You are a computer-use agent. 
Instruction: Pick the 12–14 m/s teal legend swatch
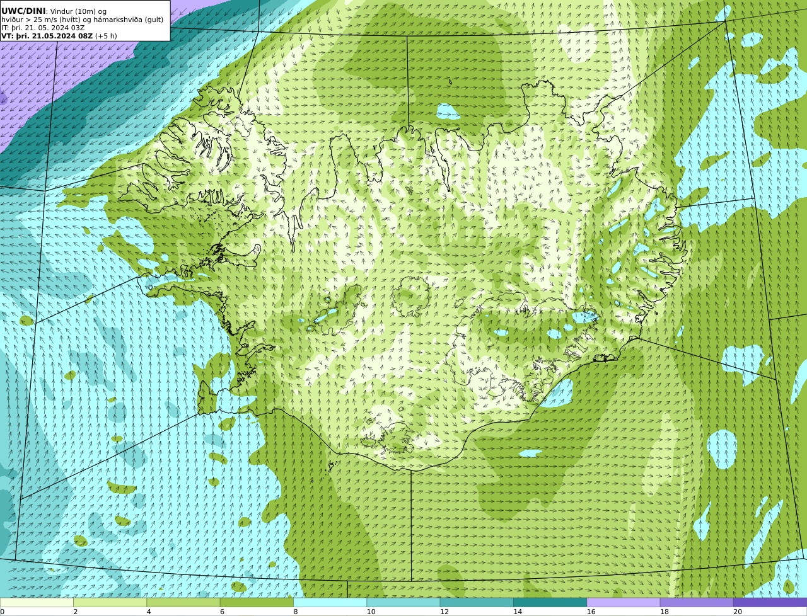(477, 603)
